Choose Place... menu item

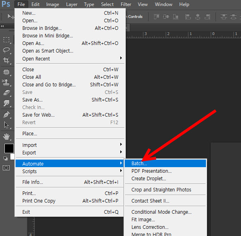tap(70, 134)
